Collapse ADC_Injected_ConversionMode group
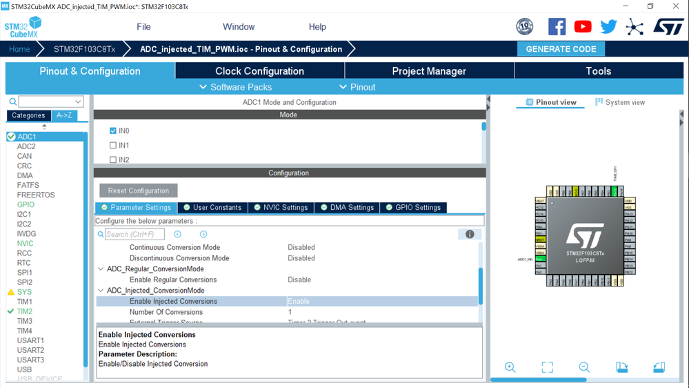689x388 pixels. coord(101,291)
